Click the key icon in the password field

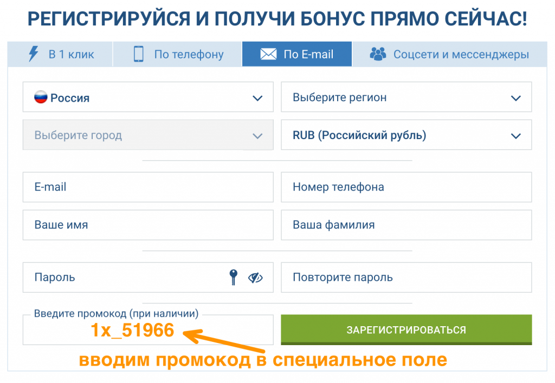[x=233, y=278]
